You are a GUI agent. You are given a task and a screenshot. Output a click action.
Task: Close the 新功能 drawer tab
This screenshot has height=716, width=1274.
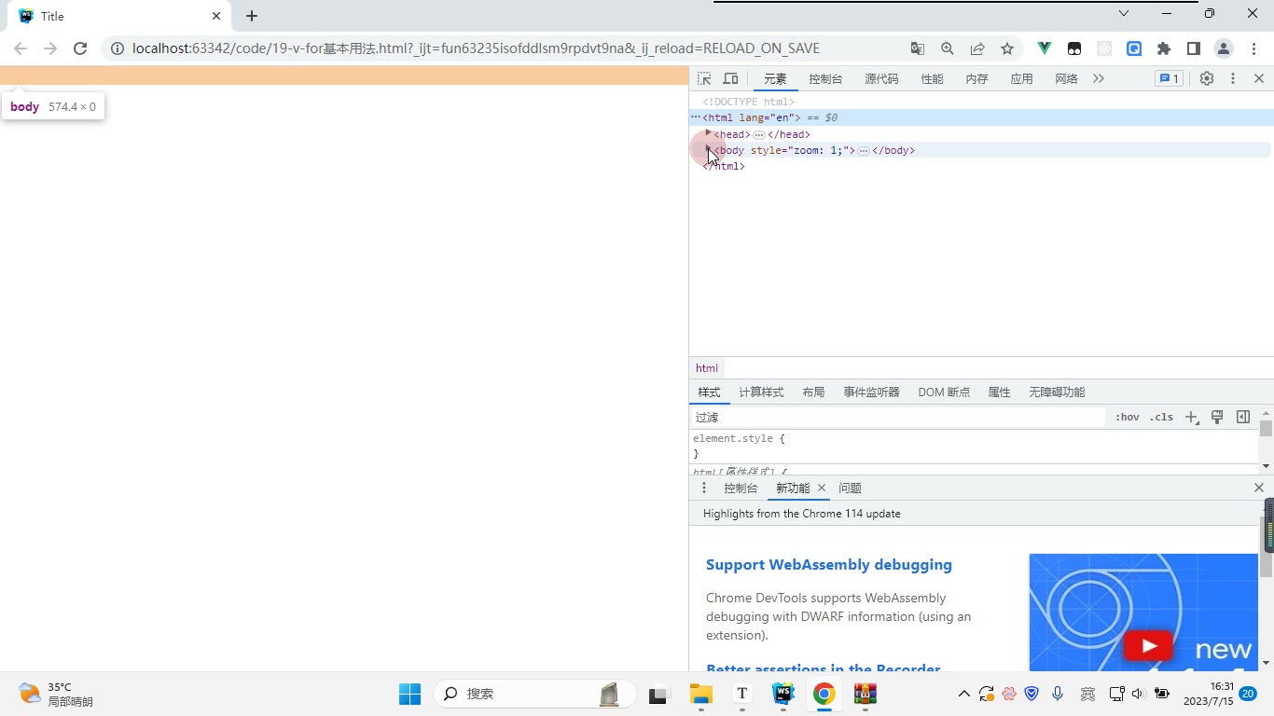822,489
